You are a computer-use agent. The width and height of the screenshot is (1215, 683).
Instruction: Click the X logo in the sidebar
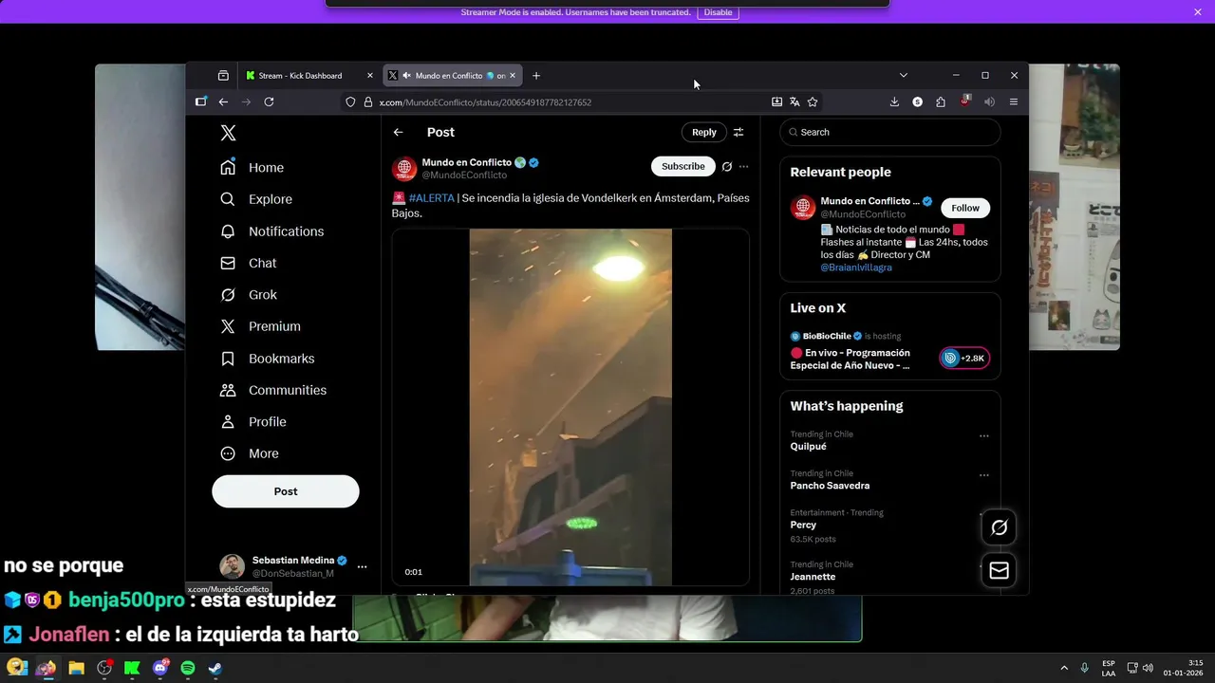(x=228, y=133)
